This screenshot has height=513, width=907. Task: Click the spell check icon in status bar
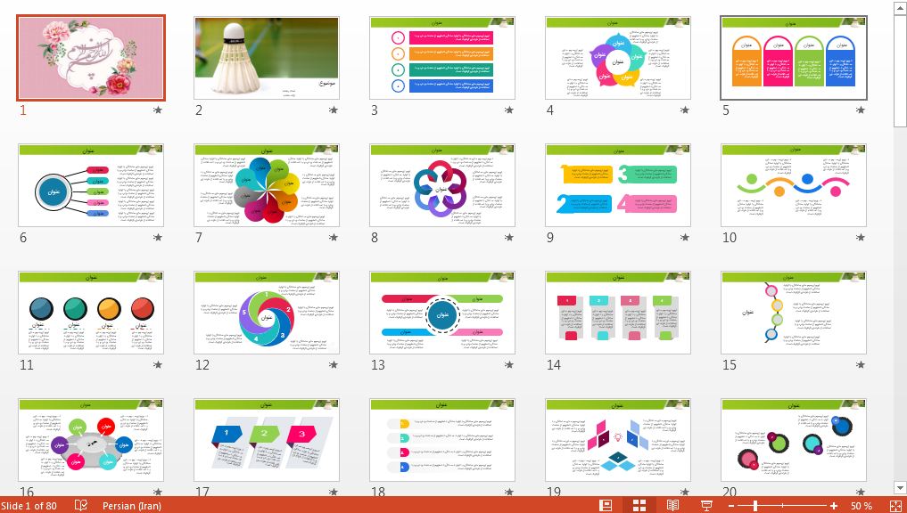coord(81,505)
